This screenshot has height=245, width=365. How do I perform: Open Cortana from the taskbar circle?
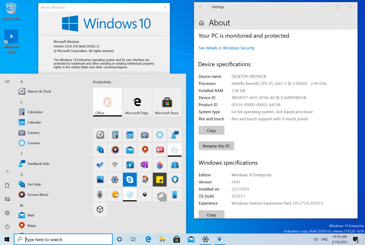point(119,239)
